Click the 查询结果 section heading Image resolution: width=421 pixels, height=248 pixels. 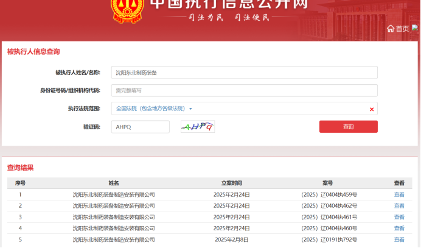[x=20, y=168]
